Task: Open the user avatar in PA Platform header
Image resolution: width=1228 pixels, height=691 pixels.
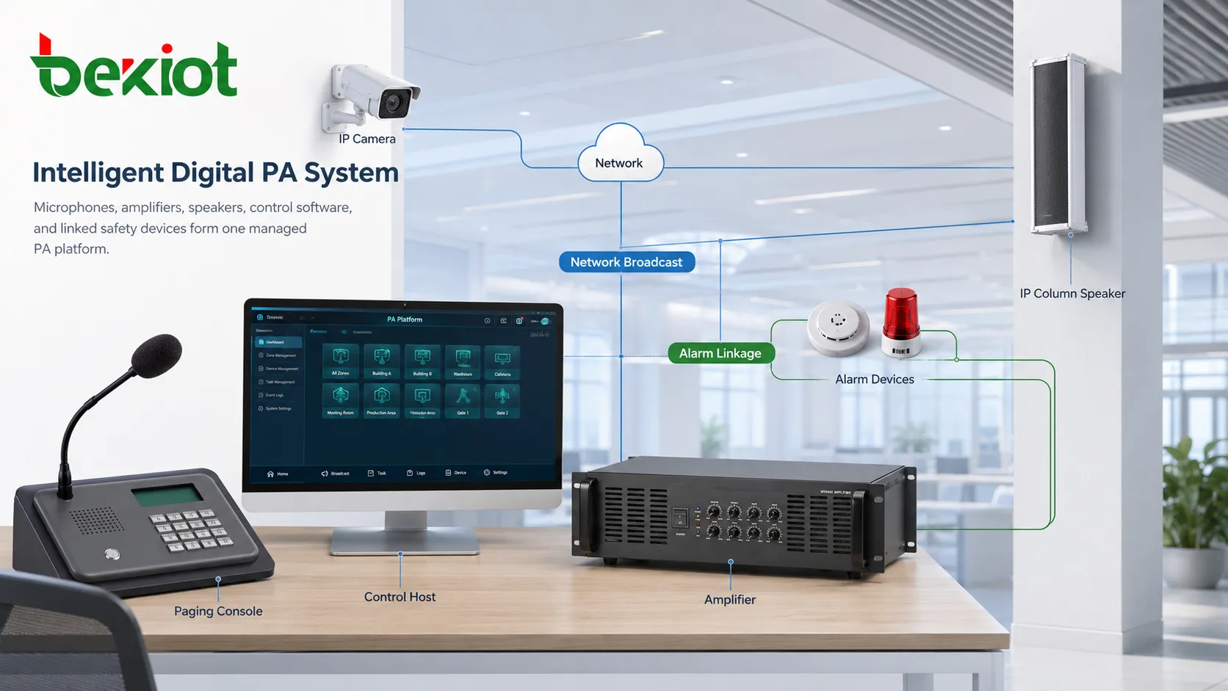Action: click(x=545, y=322)
